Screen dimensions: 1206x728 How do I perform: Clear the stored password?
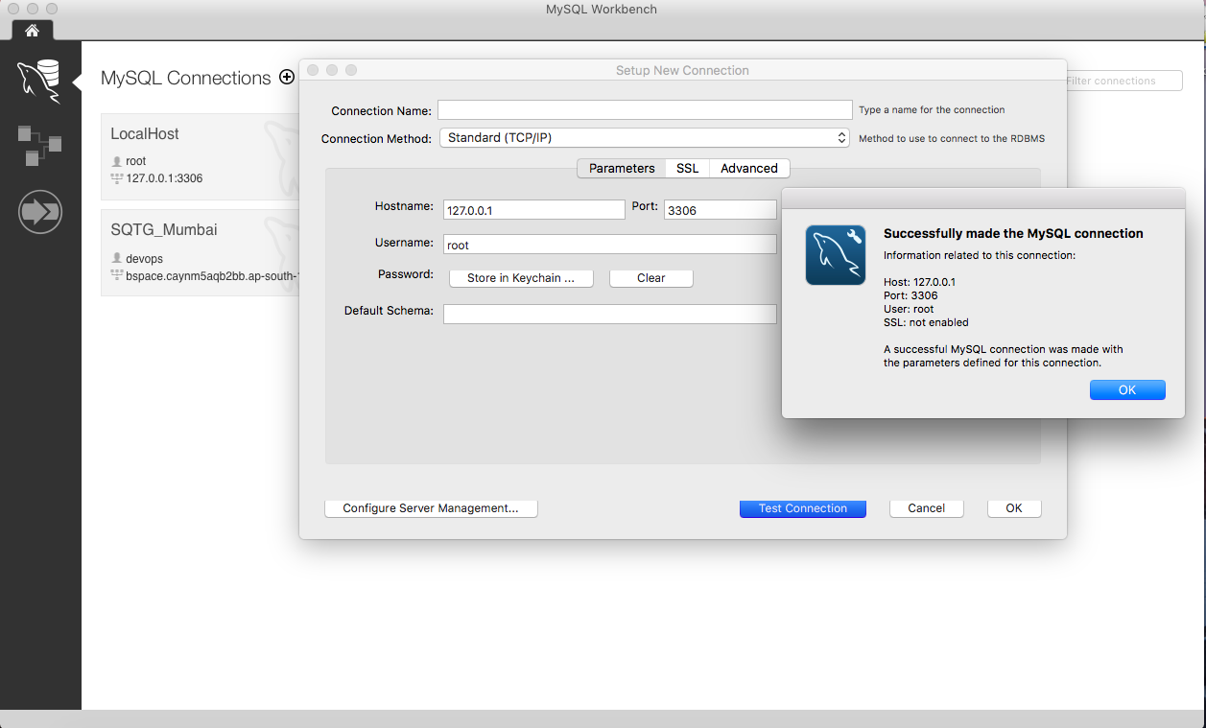[x=651, y=278]
